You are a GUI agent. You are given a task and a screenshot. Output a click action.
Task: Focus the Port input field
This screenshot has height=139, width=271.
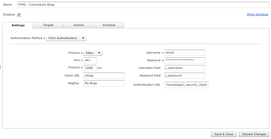(90, 60)
